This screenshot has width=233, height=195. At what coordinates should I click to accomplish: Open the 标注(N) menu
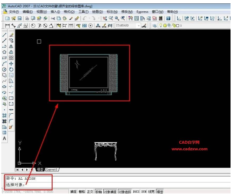pyautogui.click(x=112, y=12)
